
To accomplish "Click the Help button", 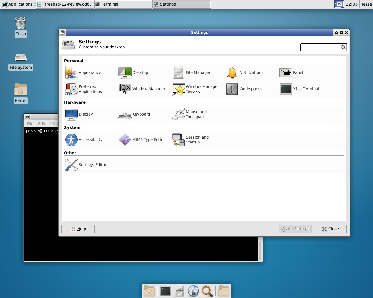I will pos(78,229).
